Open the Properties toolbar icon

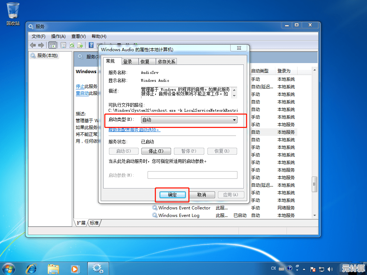click(63, 45)
